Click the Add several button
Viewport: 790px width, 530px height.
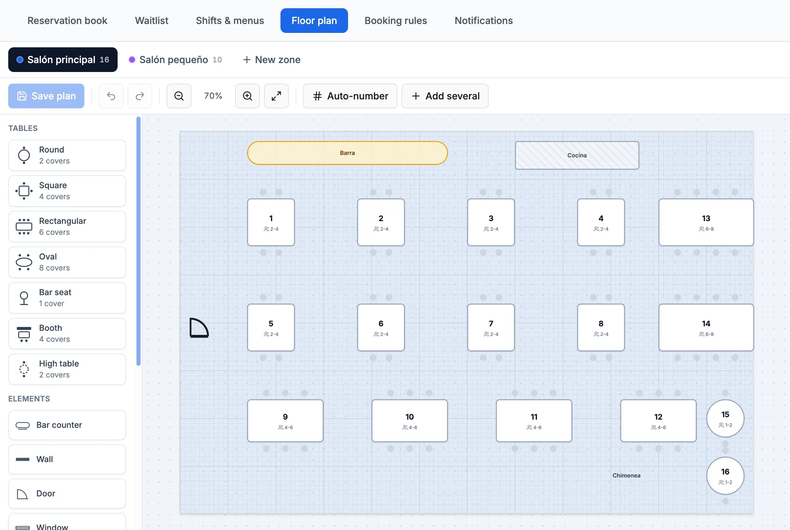pos(445,96)
